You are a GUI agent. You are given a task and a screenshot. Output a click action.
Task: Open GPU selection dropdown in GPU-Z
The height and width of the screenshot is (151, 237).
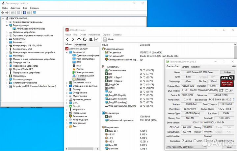pos(205,147)
